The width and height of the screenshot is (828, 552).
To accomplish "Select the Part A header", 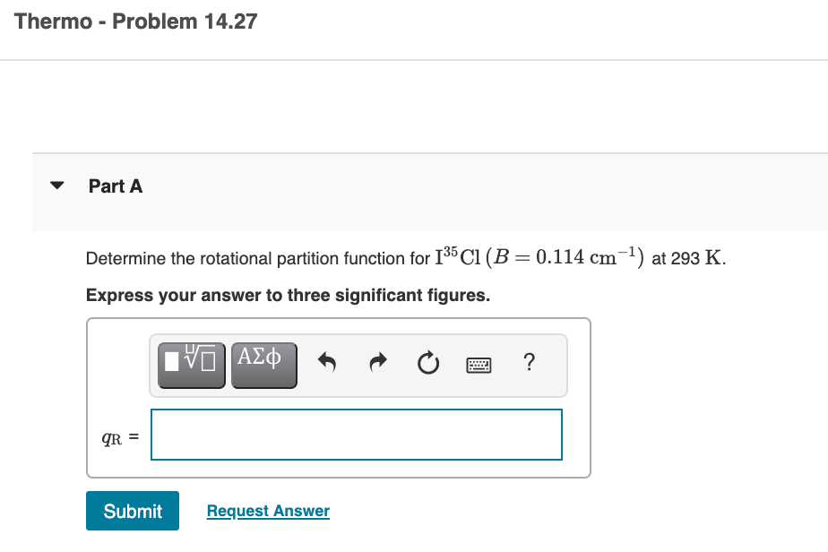I will coord(116,186).
